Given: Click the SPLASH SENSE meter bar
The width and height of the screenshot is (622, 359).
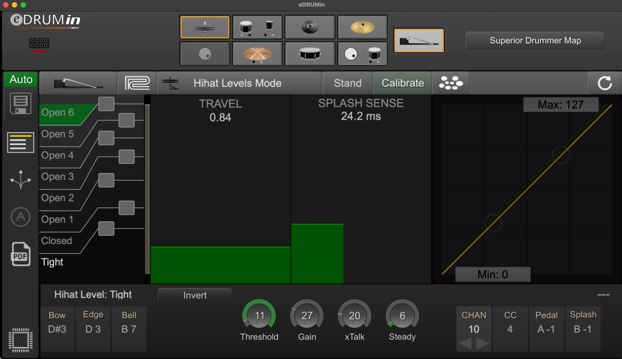Looking at the screenshot, I should click(x=317, y=253).
